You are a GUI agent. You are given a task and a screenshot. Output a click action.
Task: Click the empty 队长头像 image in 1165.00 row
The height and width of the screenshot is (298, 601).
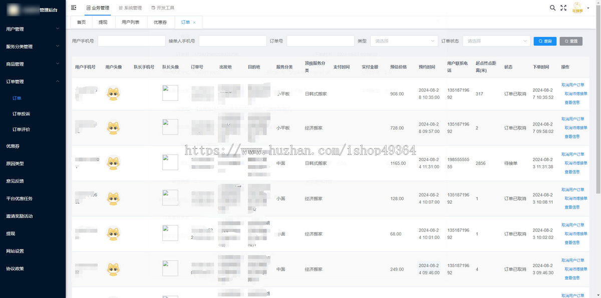pos(170,162)
